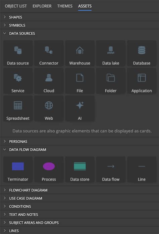
Task: Collapse the Data Sources section
Action: coord(79,33)
